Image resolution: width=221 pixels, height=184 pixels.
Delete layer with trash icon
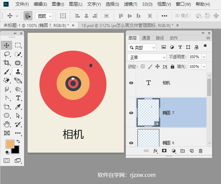coord(200,151)
